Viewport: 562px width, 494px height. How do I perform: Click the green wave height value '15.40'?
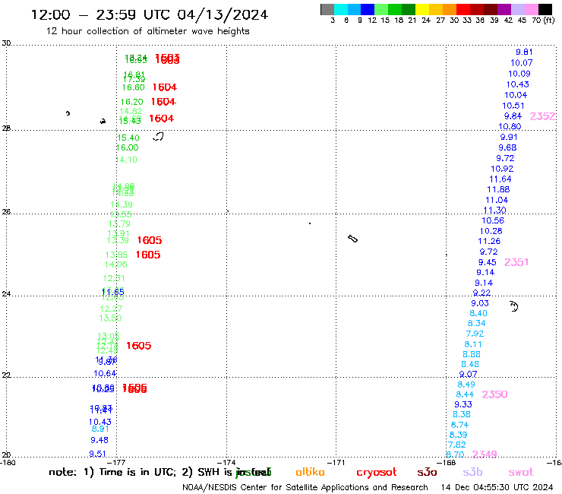click(128, 138)
